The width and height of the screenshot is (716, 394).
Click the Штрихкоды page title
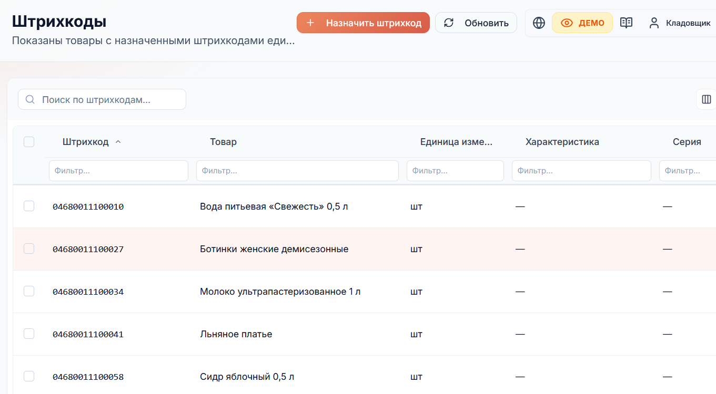[x=59, y=22]
